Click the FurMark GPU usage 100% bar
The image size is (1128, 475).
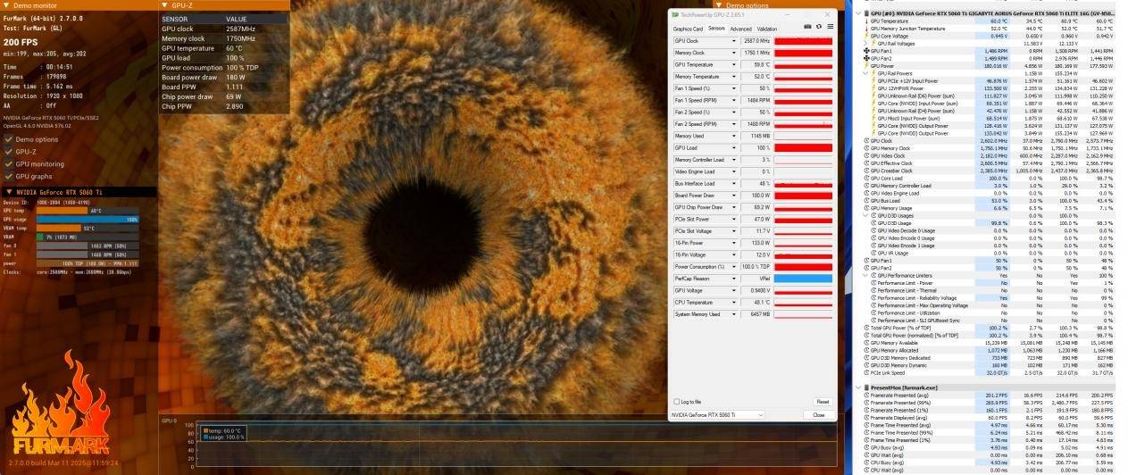point(88,219)
